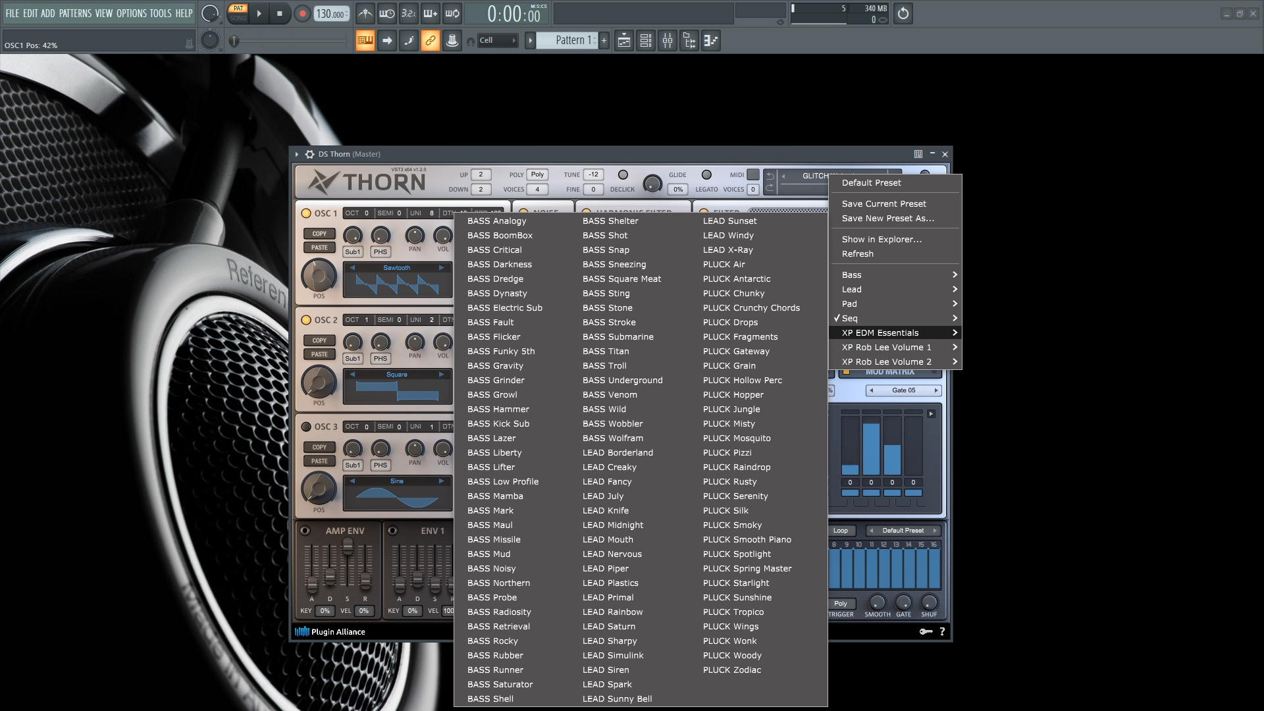Image resolution: width=1264 pixels, height=711 pixels.
Task: Toggle the Declick radio button
Action: [x=623, y=175]
